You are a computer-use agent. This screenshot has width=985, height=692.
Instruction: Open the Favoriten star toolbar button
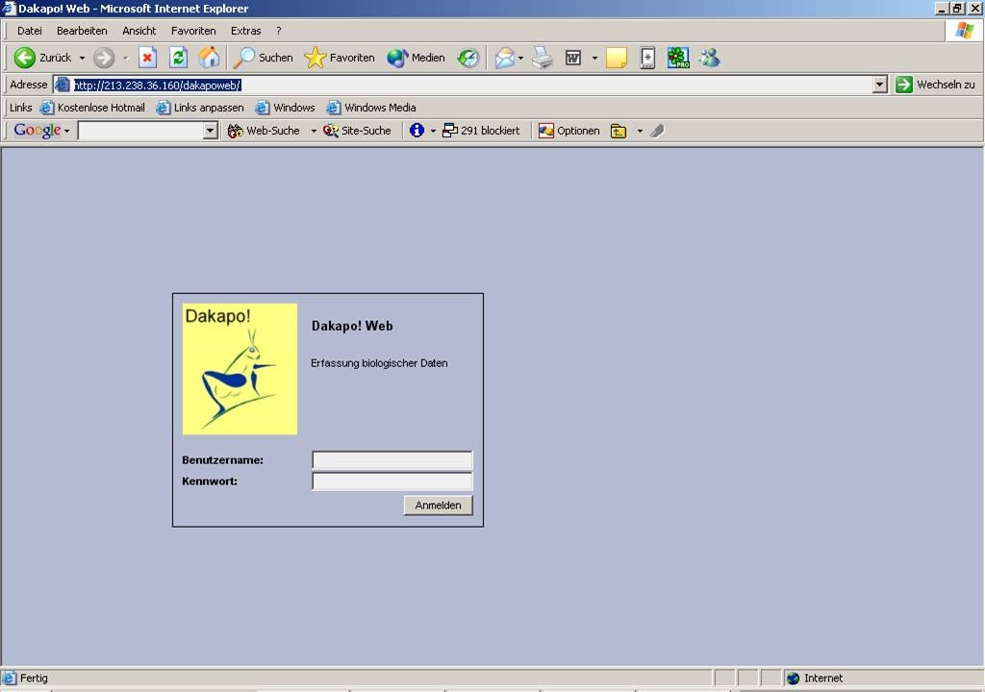coord(340,58)
